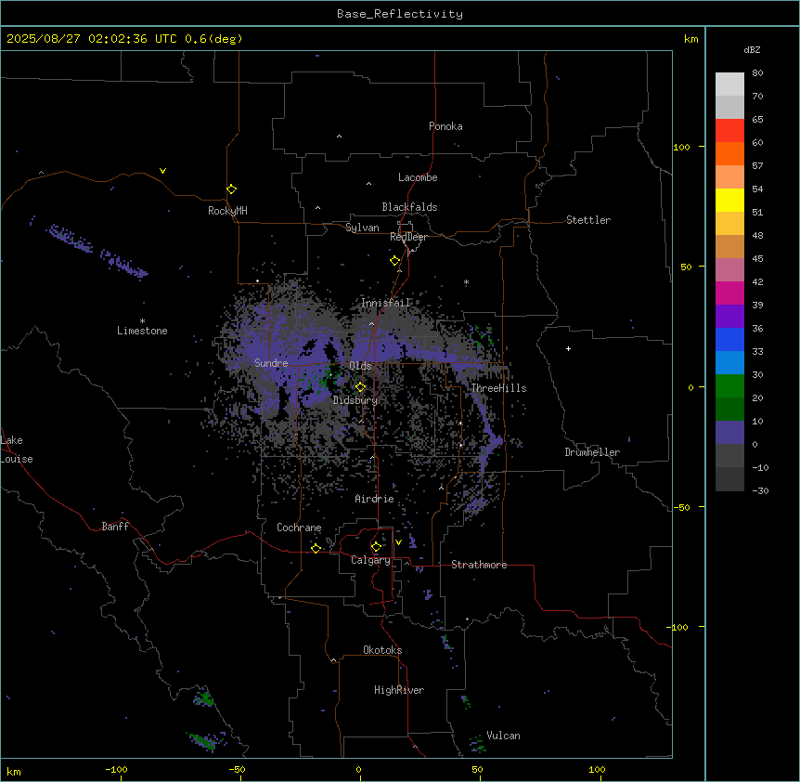
Task: Click the yellow V marker northeast of Calgary
Action: [398, 542]
